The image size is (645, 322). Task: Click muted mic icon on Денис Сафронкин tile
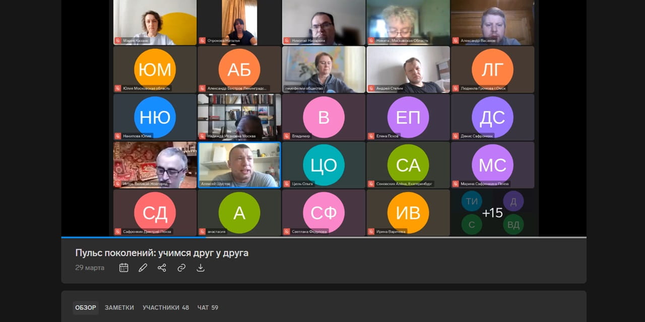click(x=456, y=136)
